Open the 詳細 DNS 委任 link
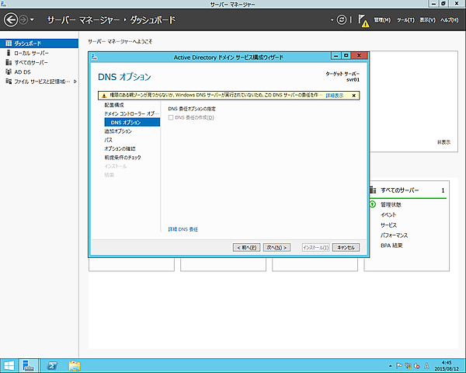Screen dimensions: 466x373 pos(183,229)
